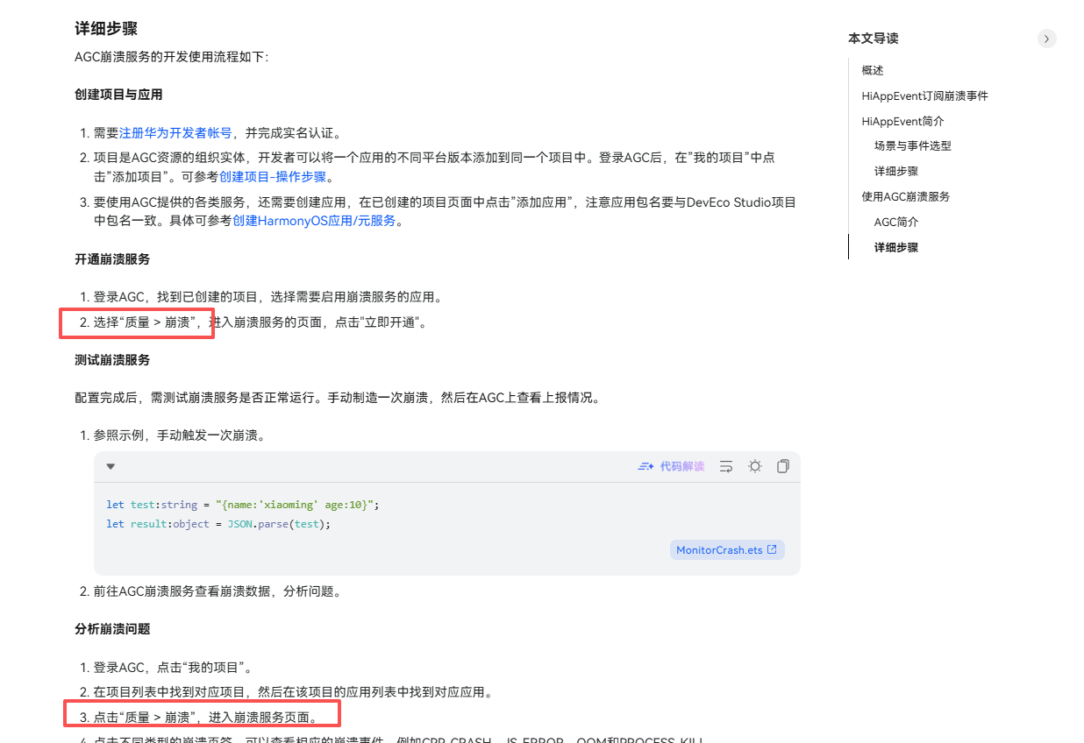The height and width of the screenshot is (743, 1084).
Task: Collapse the 本文导读 panel with chevron
Action: point(1047,39)
